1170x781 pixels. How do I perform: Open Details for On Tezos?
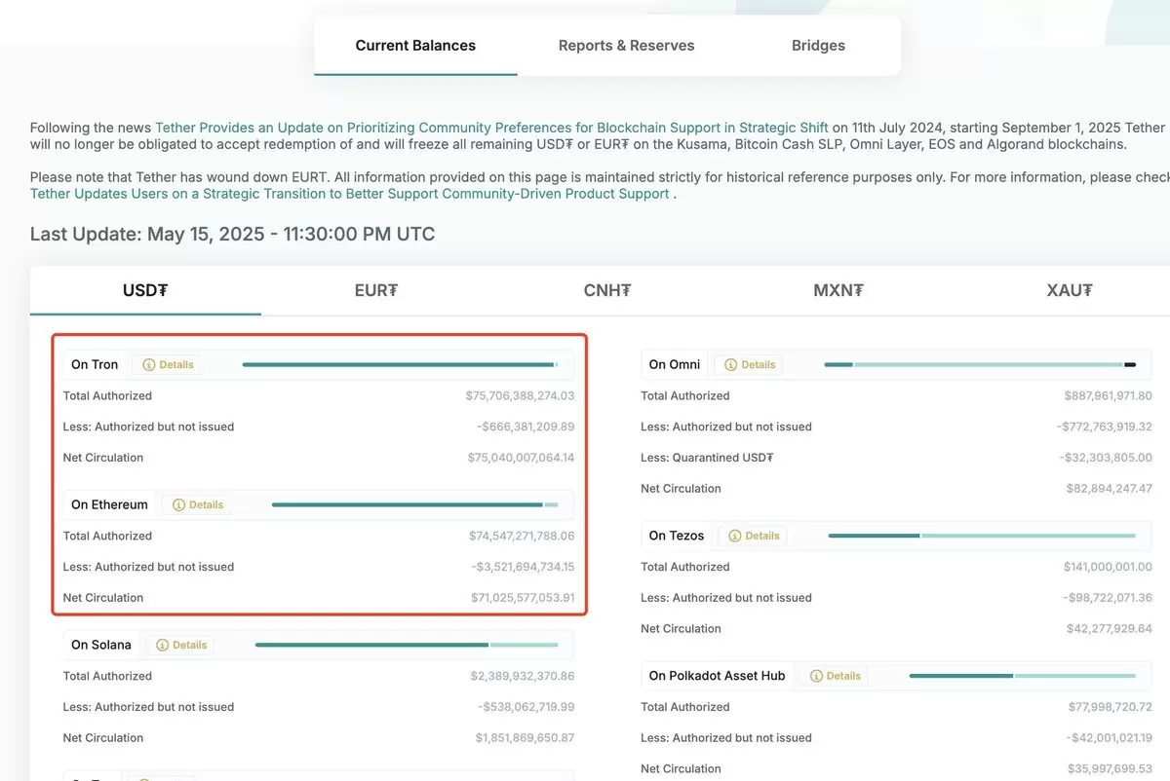pos(754,536)
